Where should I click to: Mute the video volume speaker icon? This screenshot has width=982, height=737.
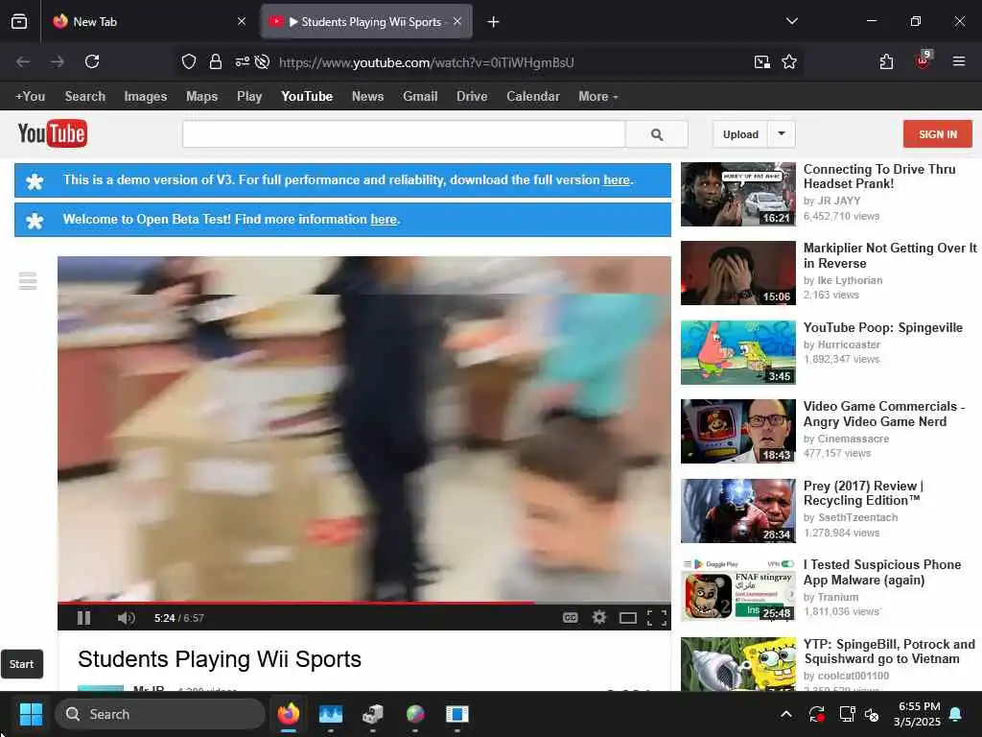126,618
